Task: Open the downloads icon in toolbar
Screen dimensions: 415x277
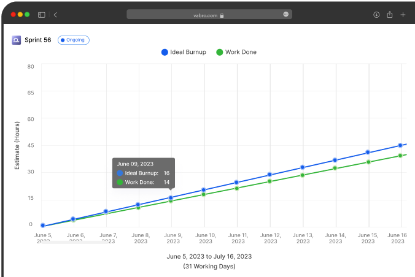Action: (376, 14)
